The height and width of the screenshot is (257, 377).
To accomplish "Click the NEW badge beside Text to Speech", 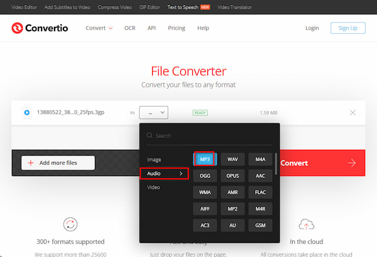I will (x=205, y=7).
